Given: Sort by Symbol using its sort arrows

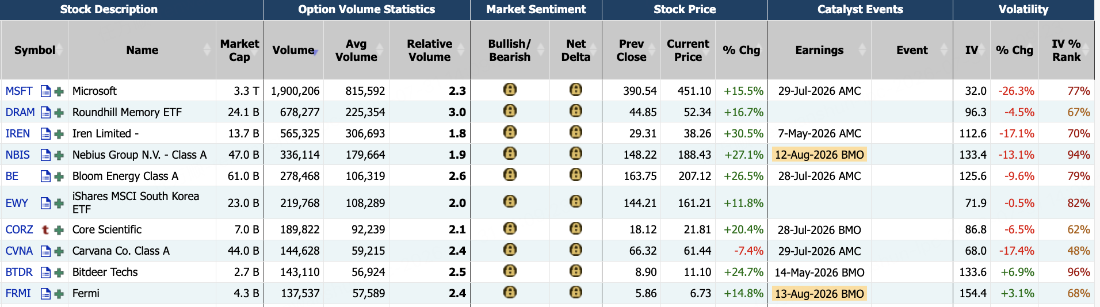Looking at the screenshot, I should 59,50.
